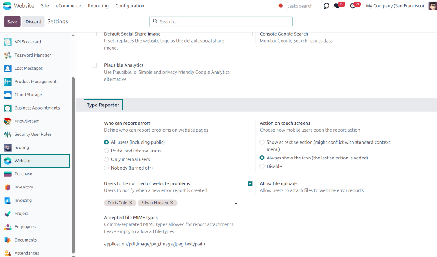Remove Doris Cole from notified users
The height and width of the screenshot is (257, 437).
[x=131, y=203]
